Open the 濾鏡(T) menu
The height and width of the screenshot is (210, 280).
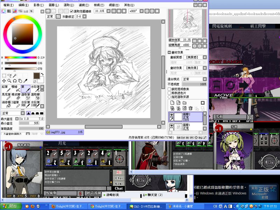(x=84, y=5)
